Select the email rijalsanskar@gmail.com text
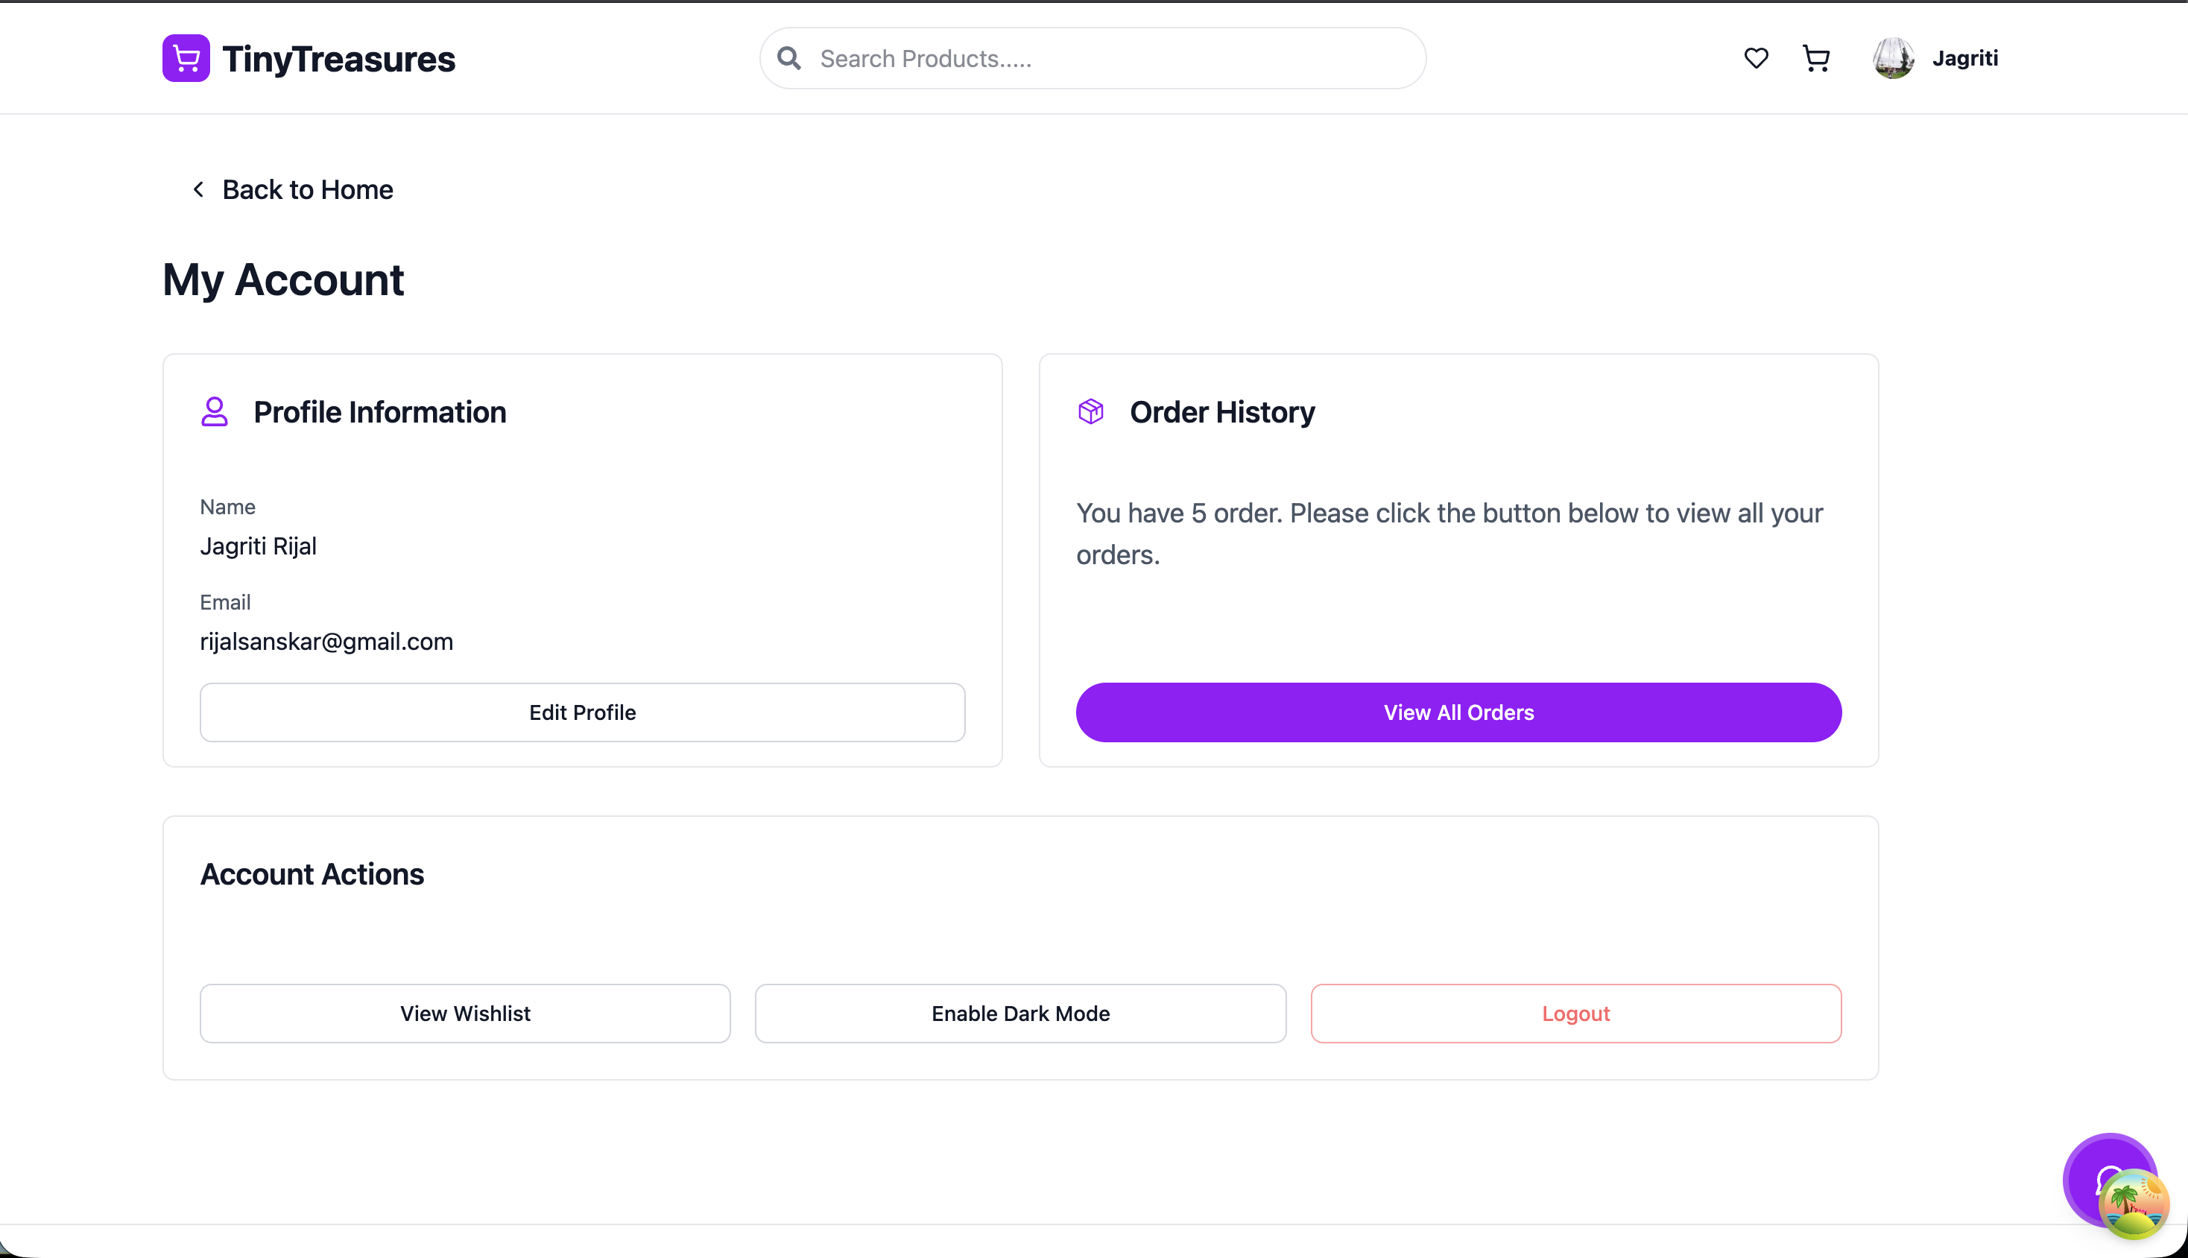The image size is (2188, 1258). click(326, 641)
